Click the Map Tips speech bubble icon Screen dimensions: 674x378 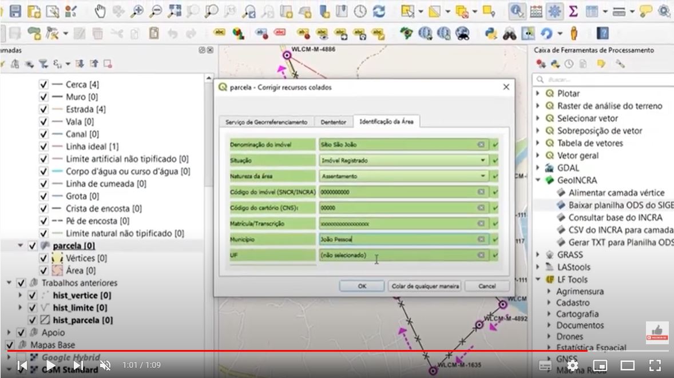point(645,11)
